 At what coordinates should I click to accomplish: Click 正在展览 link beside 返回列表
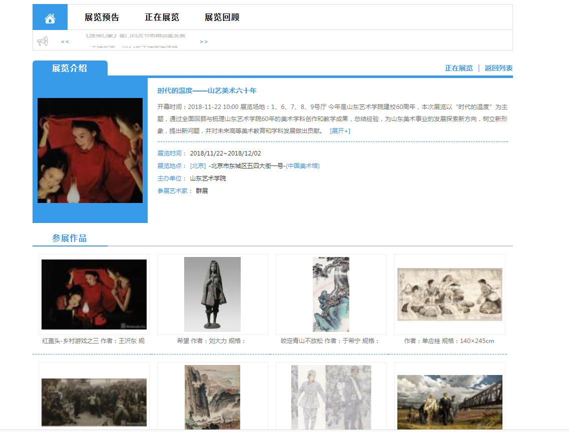click(x=458, y=68)
